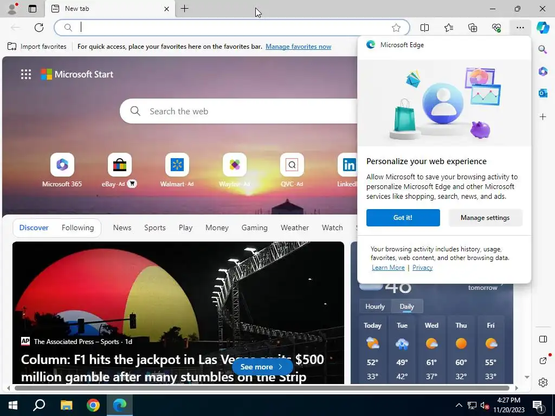Switch to the Discover feed tab
The image size is (555, 416).
point(34,227)
